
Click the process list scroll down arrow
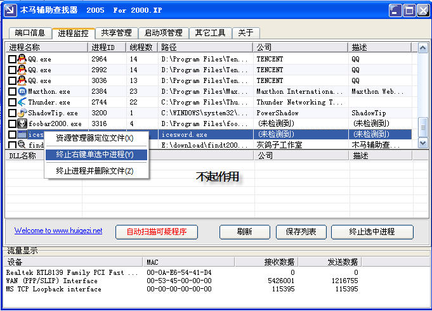422,143
